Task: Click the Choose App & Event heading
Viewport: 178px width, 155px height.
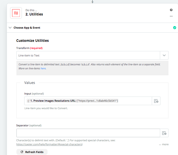Action: pyautogui.click(x=27, y=28)
